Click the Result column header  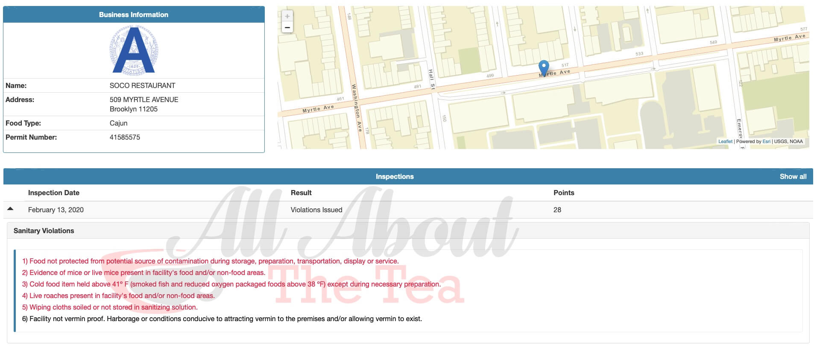[x=301, y=193]
